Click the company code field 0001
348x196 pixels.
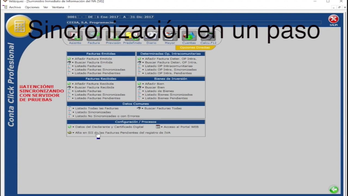pyautogui.click(x=72, y=17)
